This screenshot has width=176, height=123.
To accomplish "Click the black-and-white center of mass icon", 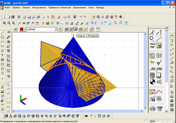I will (152, 82).
